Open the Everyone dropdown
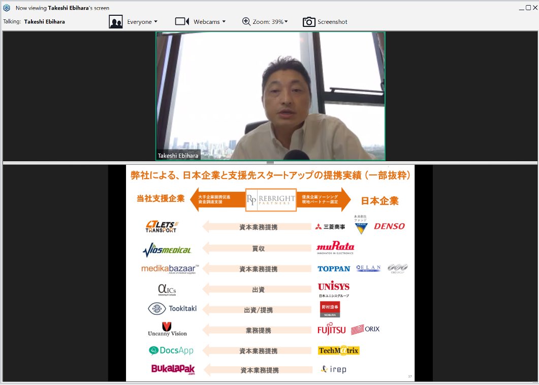This screenshot has width=539, height=385. [142, 22]
